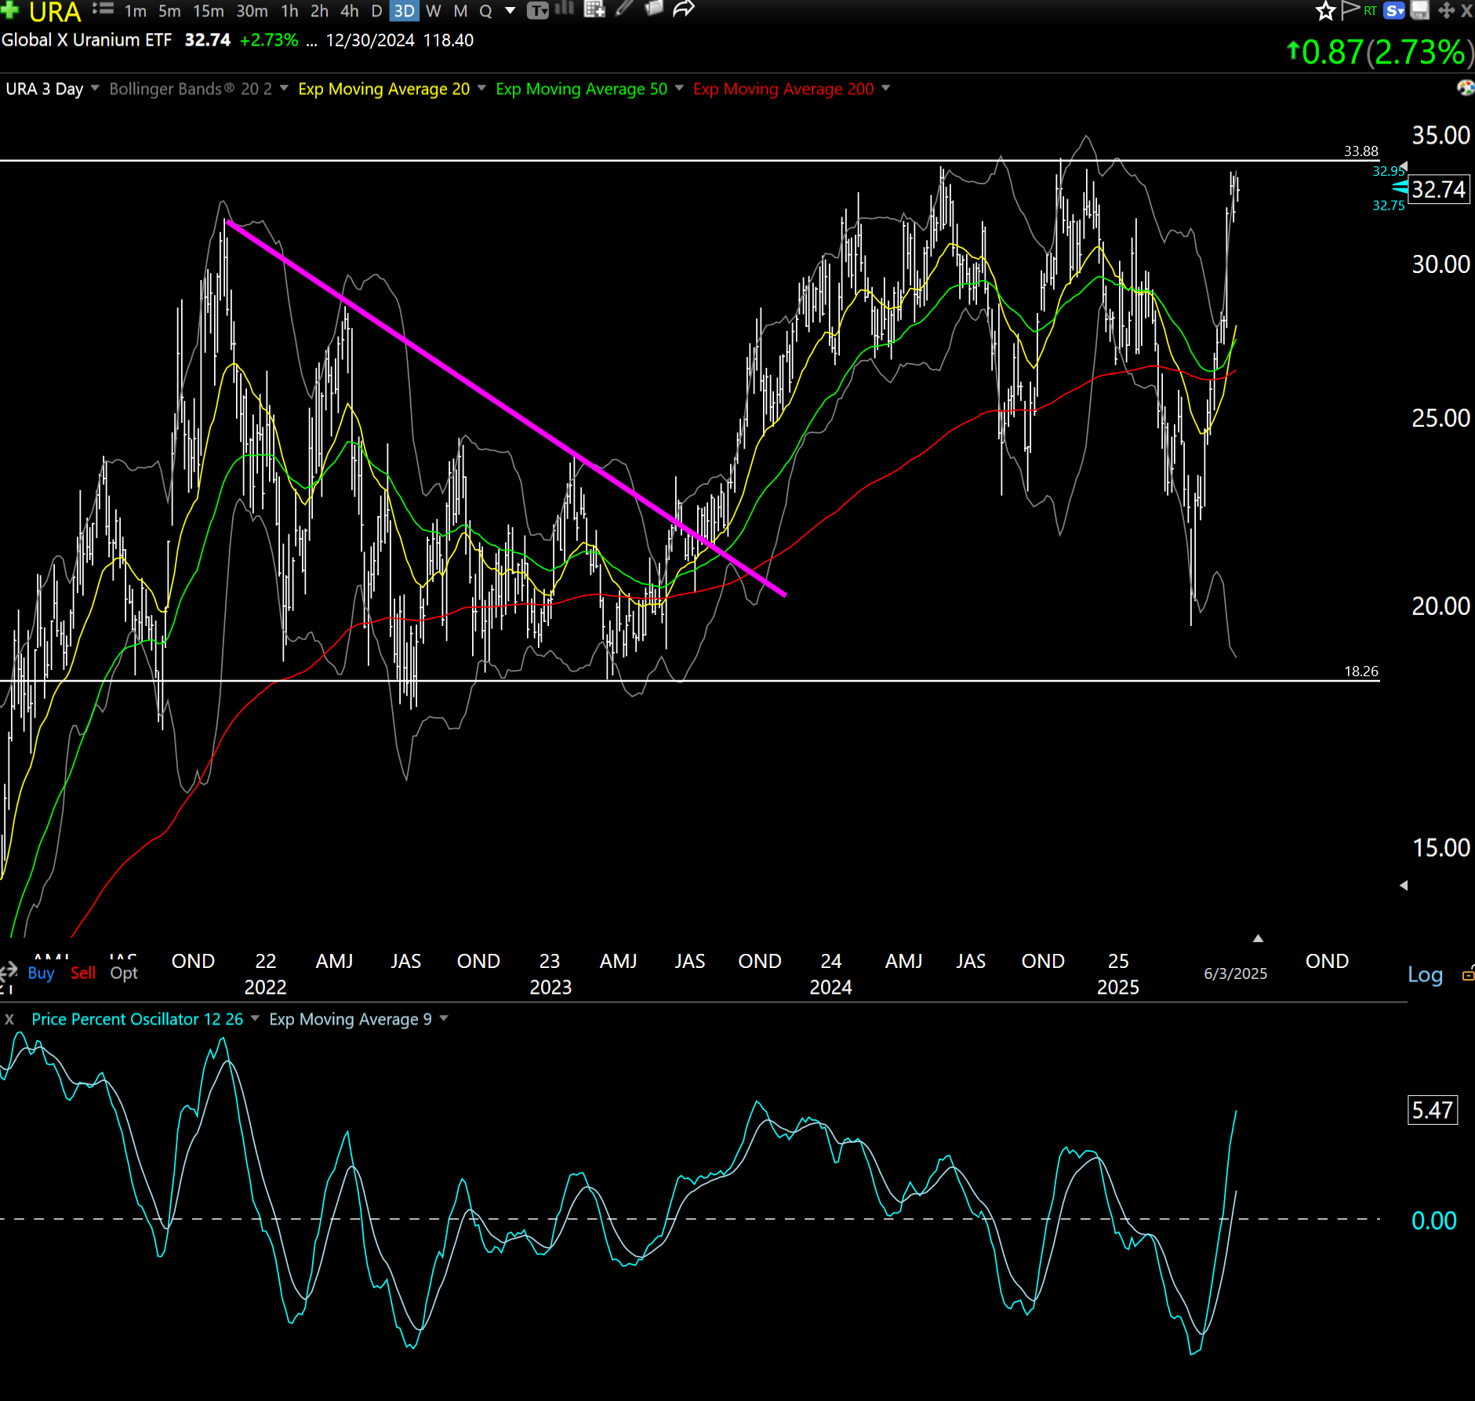Click the Buy button
This screenshot has height=1401, width=1475.
pyautogui.click(x=41, y=973)
